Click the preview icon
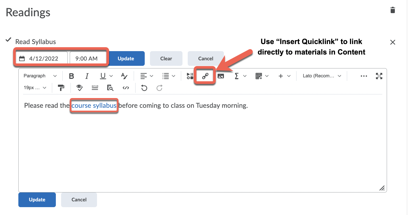Viewport: 409px width, 215px height. 110,88
